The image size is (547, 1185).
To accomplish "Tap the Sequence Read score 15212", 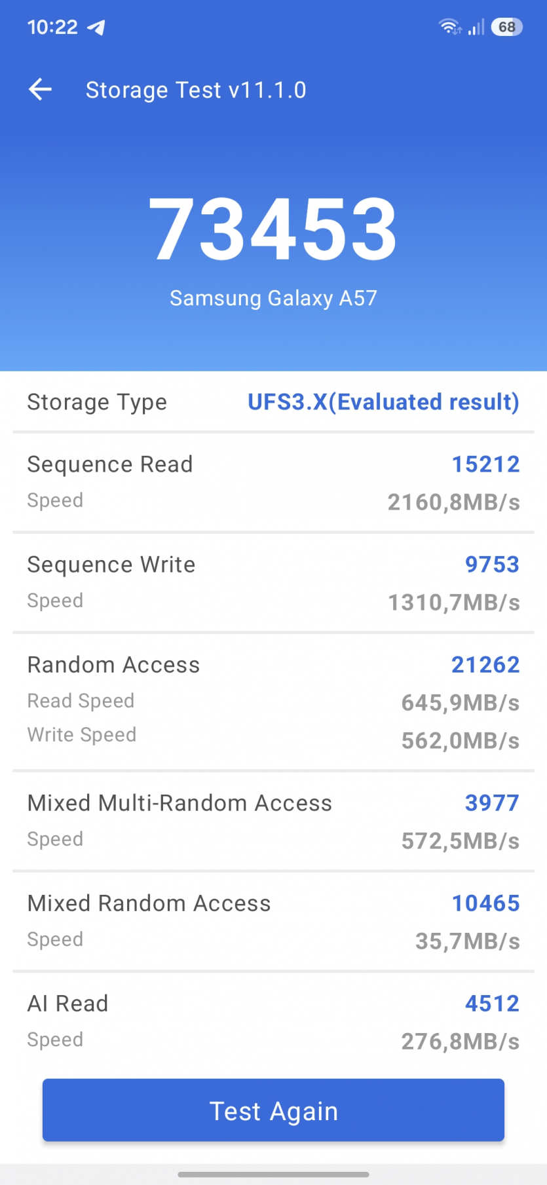I will [485, 464].
